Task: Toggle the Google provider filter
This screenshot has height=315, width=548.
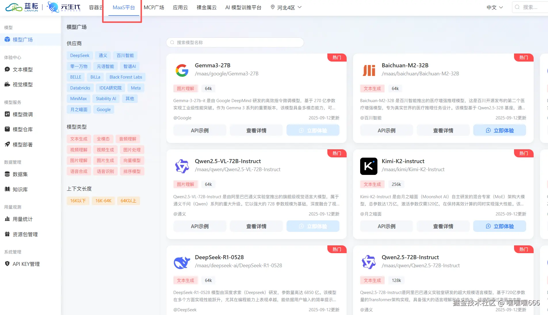Action: tap(104, 110)
